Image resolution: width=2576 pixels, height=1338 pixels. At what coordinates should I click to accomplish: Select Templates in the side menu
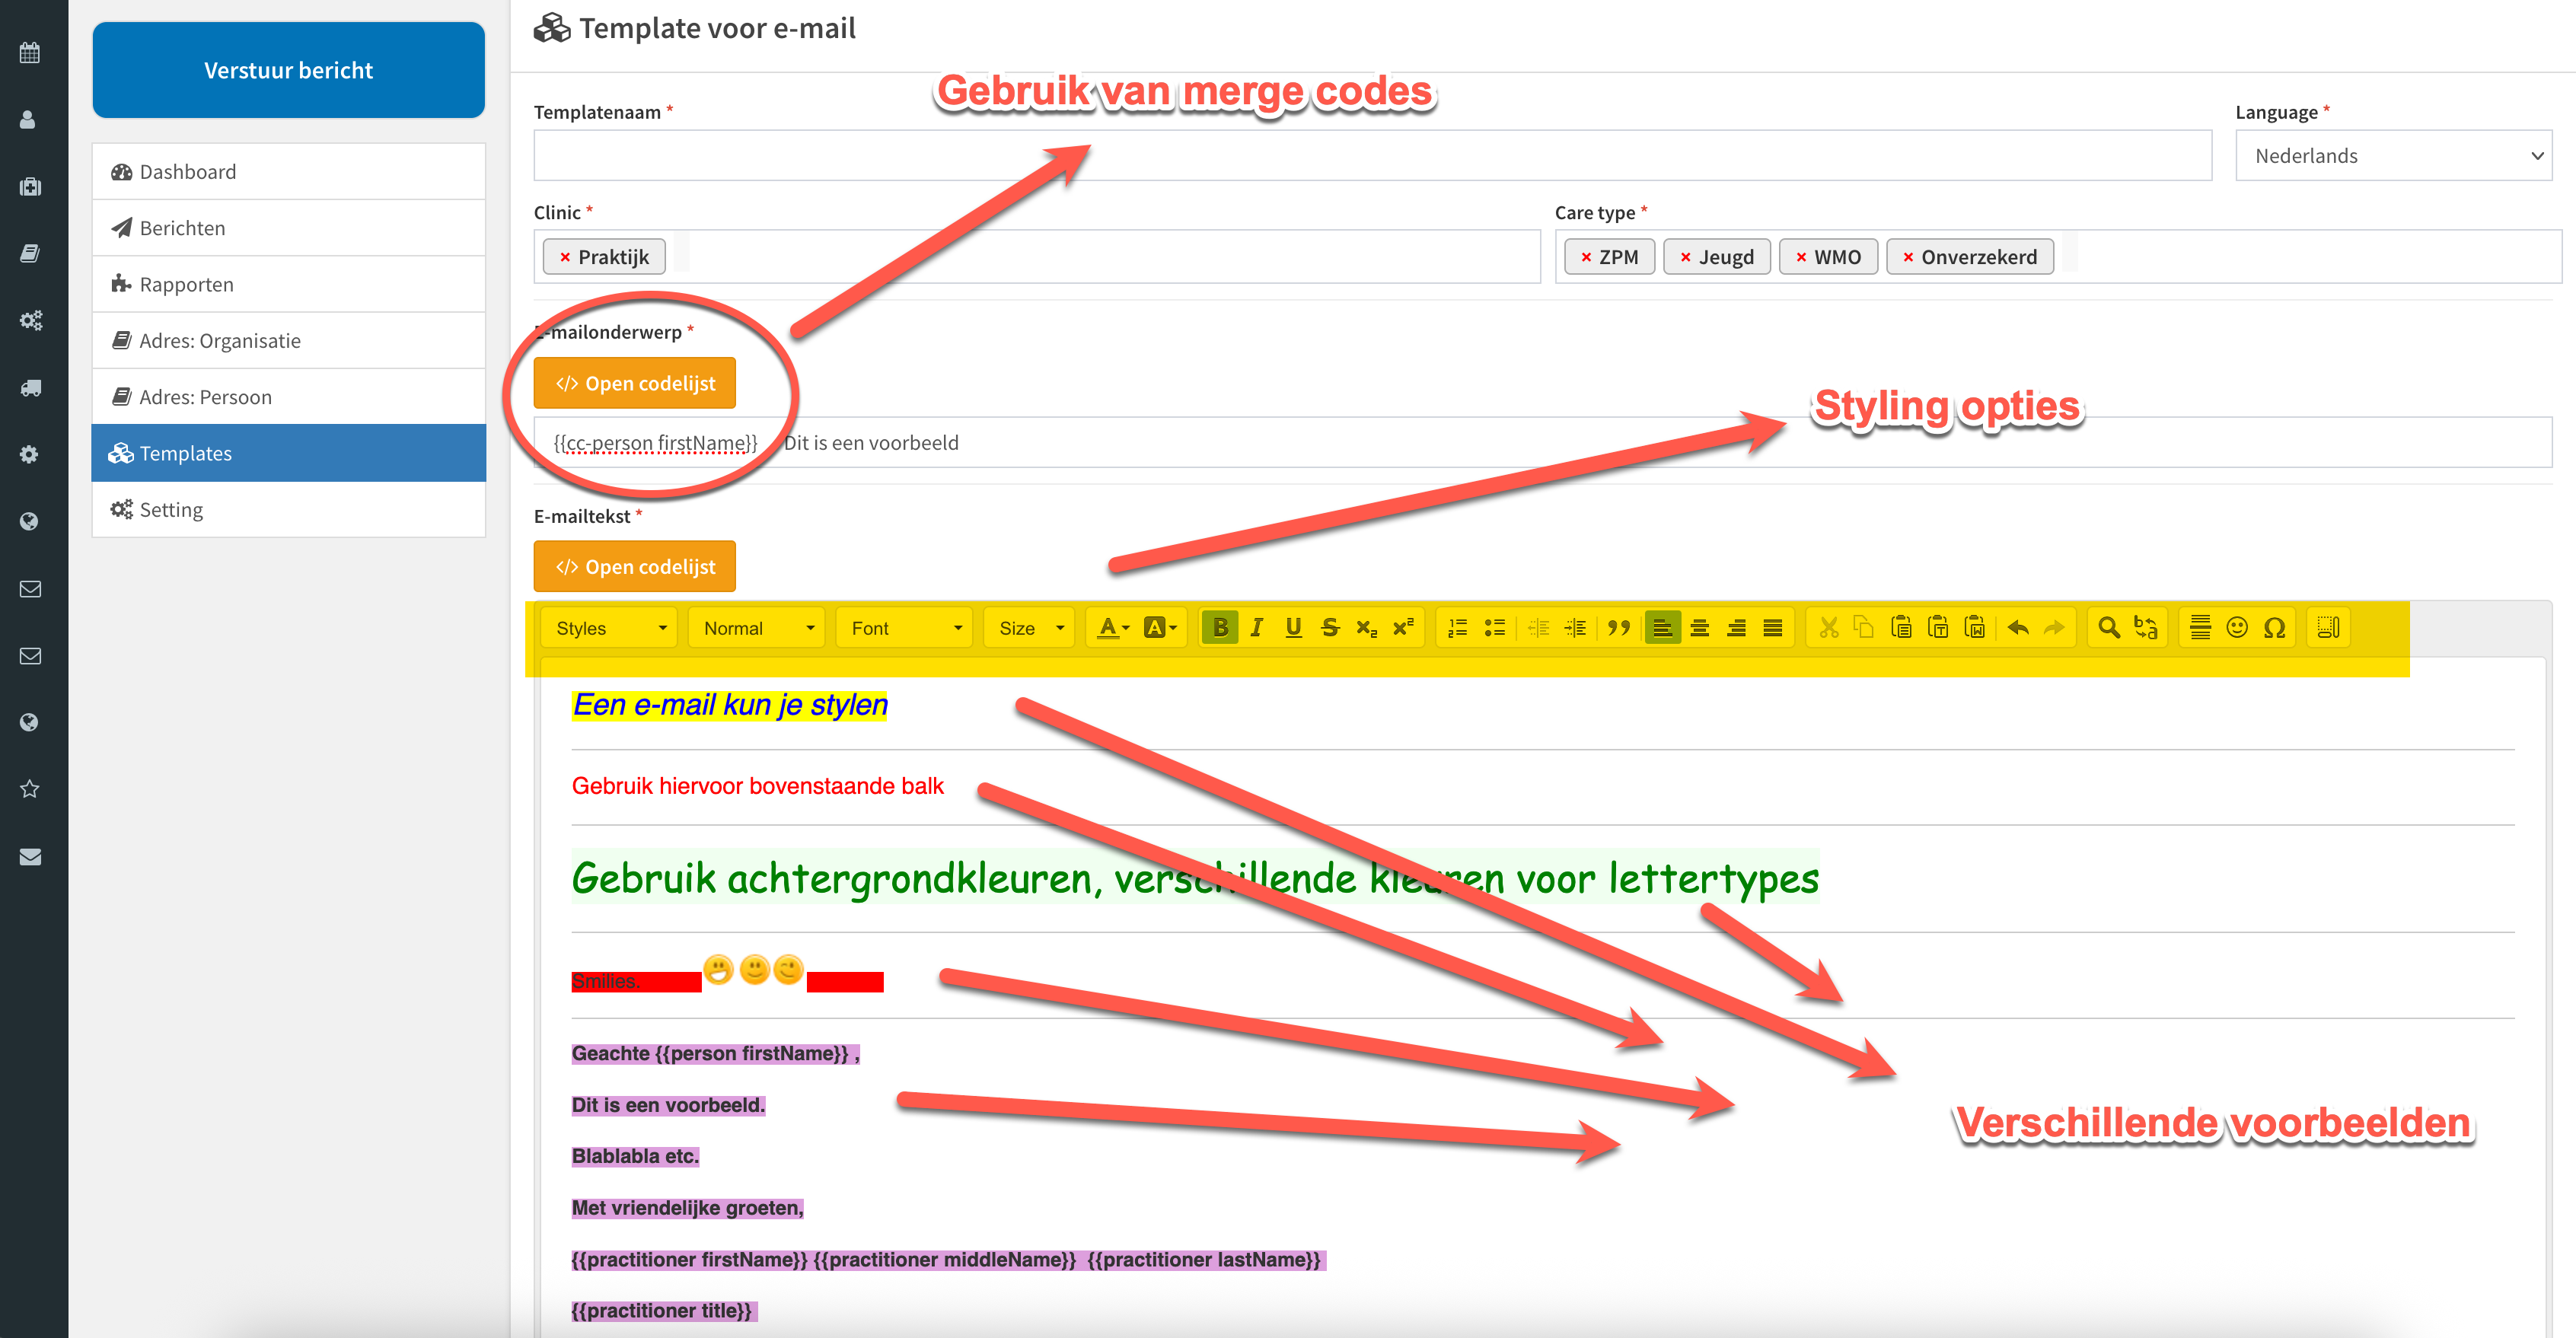[x=289, y=453]
